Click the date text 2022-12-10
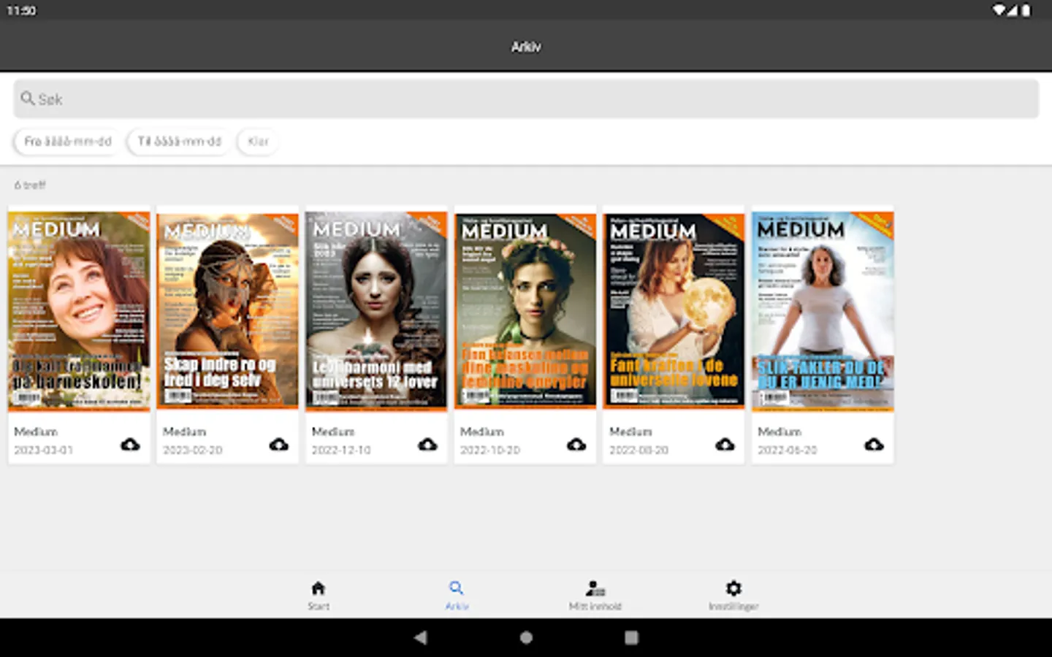The height and width of the screenshot is (657, 1052). 341,450
